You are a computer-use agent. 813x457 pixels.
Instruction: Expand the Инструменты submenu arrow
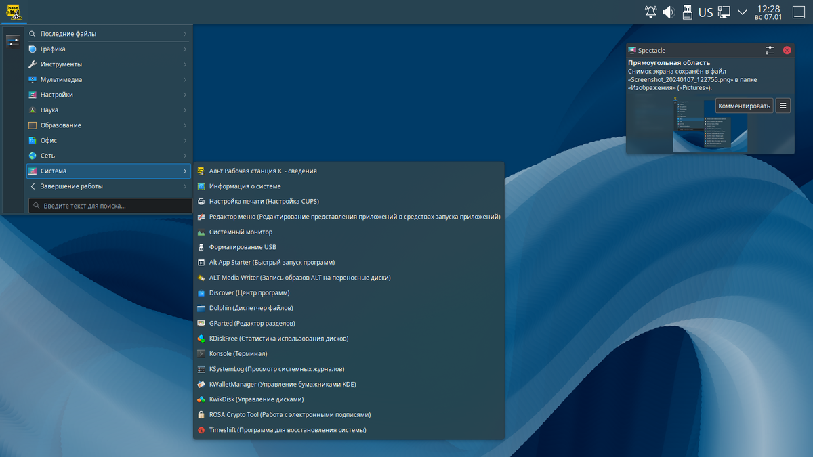185,64
